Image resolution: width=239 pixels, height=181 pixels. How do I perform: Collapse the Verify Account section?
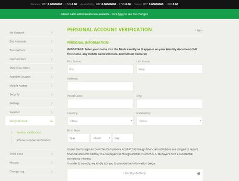click(x=51, y=121)
